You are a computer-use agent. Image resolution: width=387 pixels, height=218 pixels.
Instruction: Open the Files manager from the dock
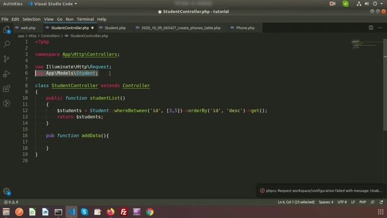[6, 212]
